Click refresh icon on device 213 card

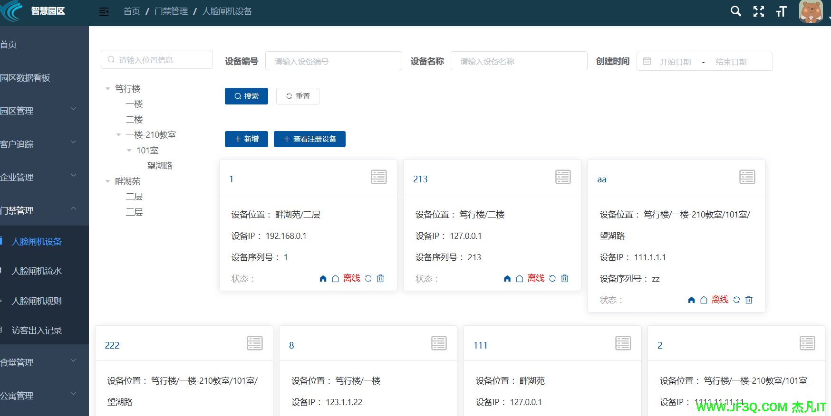click(552, 278)
